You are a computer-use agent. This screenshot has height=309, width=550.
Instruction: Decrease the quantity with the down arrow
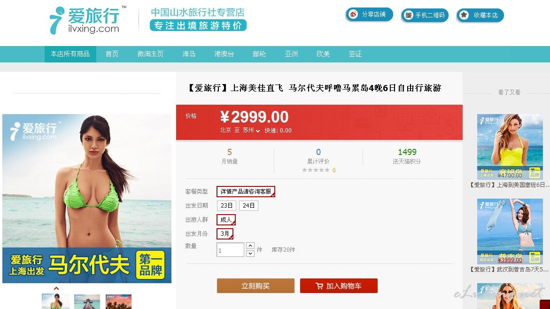250,253
